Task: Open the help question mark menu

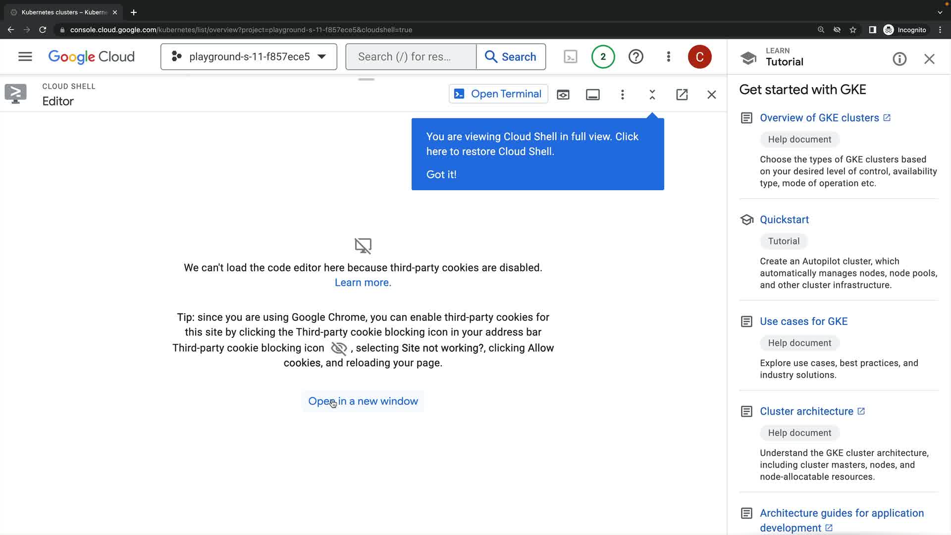Action: [635, 56]
